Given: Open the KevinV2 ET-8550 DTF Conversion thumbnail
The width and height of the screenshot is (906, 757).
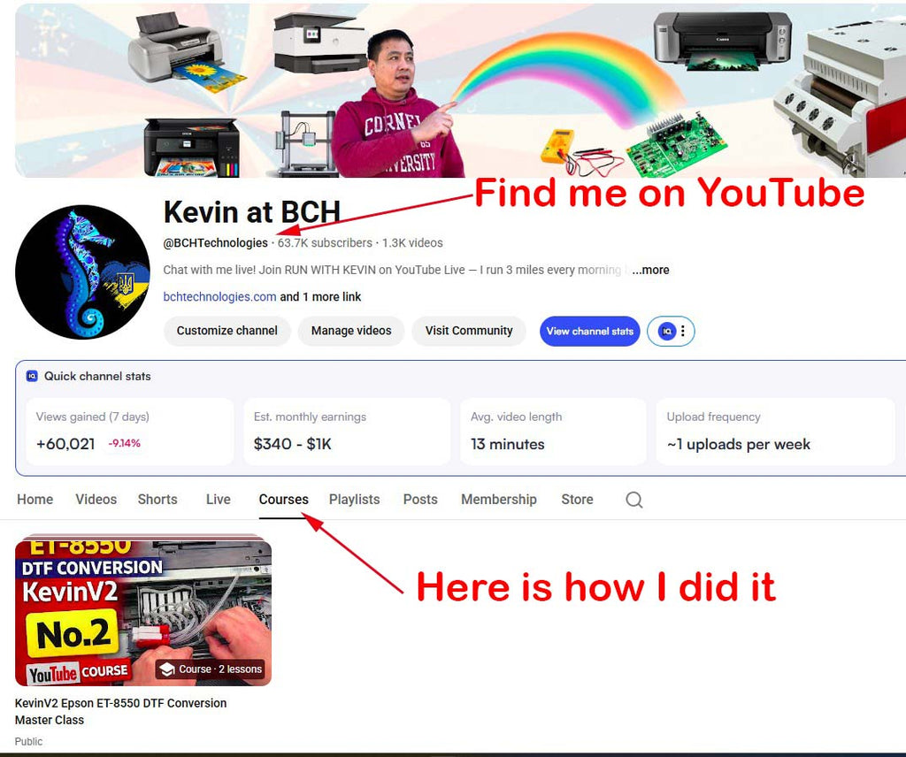Looking at the screenshot, I should (x=143, y=610).
